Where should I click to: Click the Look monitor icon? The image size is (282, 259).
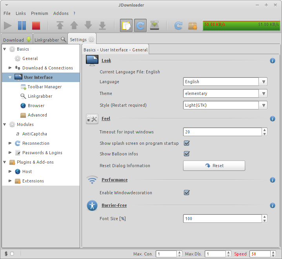coord(92,60)
